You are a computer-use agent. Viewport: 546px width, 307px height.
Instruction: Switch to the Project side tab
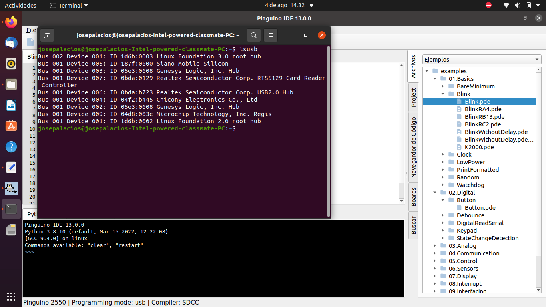(413, 97)
